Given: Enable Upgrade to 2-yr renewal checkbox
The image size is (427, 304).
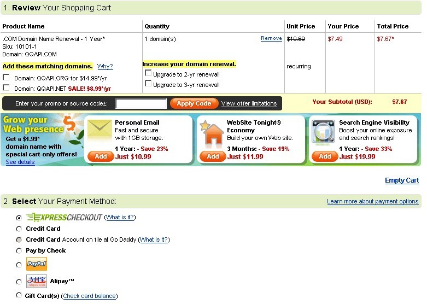Looking at the screenshot, I should point(148,73).
